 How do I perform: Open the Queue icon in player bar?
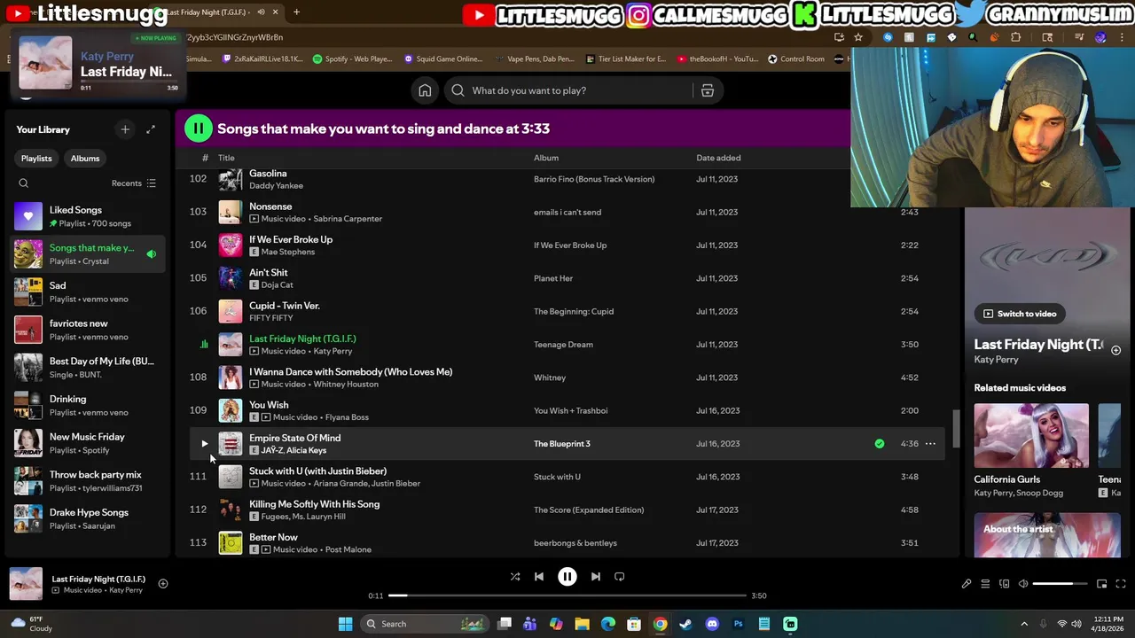pyautogui.click(x=985, y=584)
